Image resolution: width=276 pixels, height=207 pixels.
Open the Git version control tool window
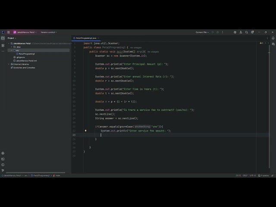pyautogui.click(x=3, y=170)
